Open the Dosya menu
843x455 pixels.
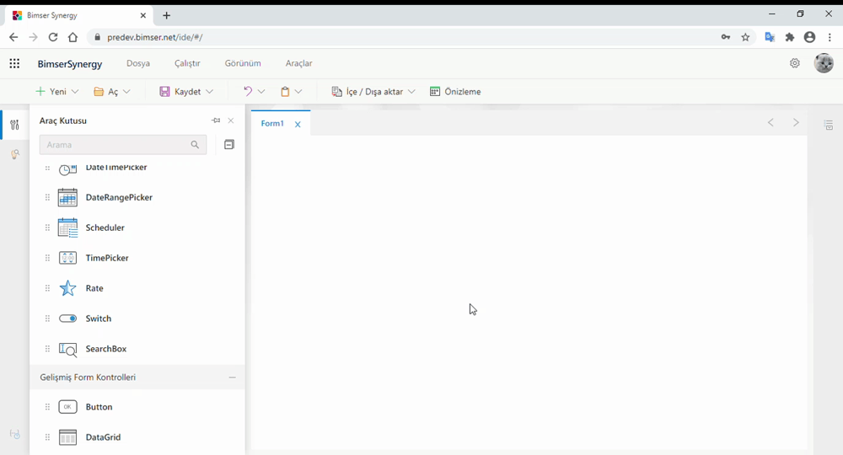(138, 63)
